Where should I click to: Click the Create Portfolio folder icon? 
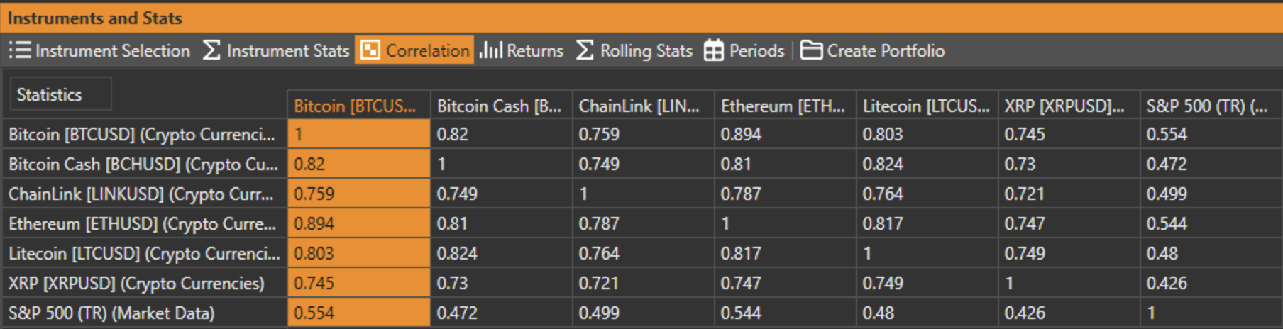[x=811, y=50]
